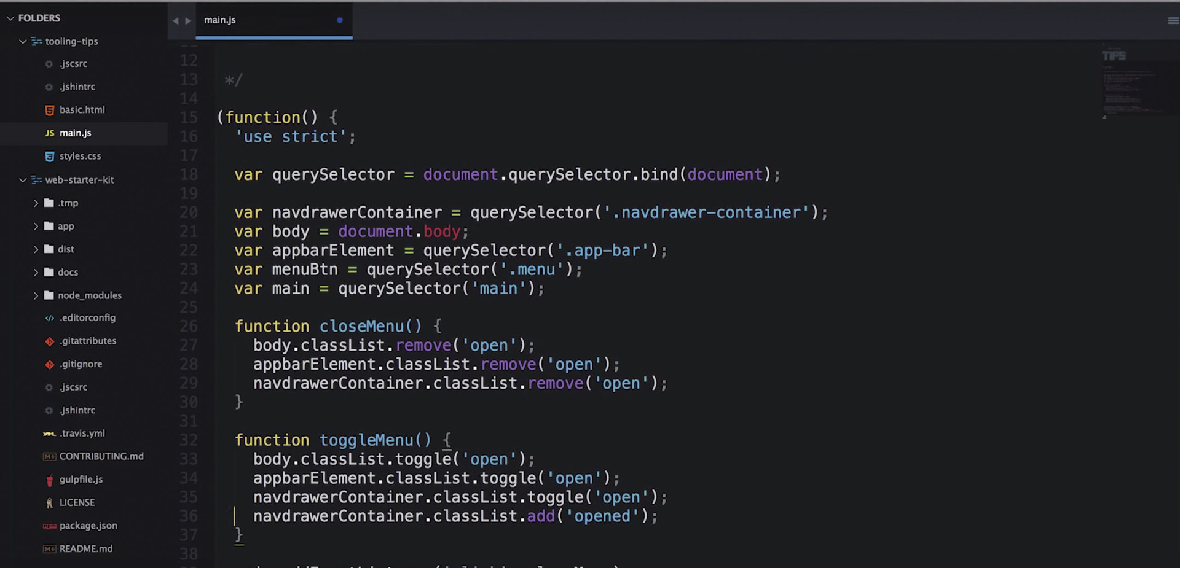
Task: Expand the dist folder chevron
Action: 36,249
